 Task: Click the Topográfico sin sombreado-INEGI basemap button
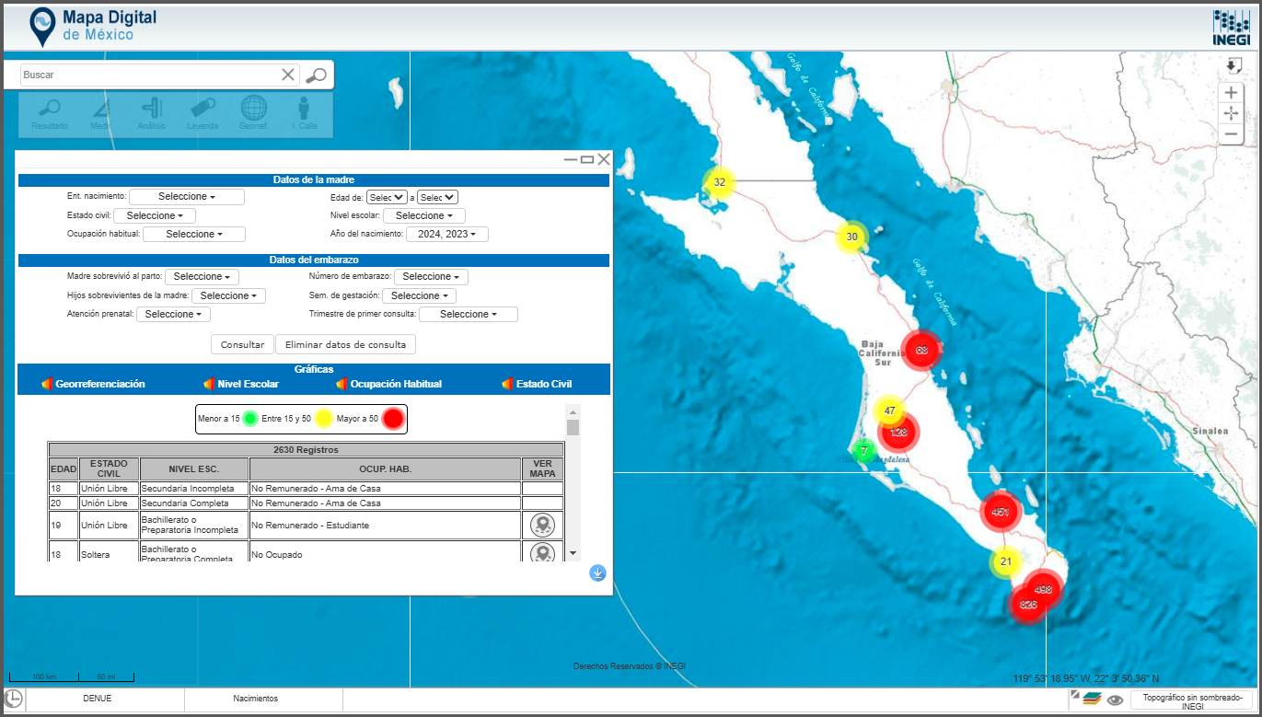[1192, 700]
